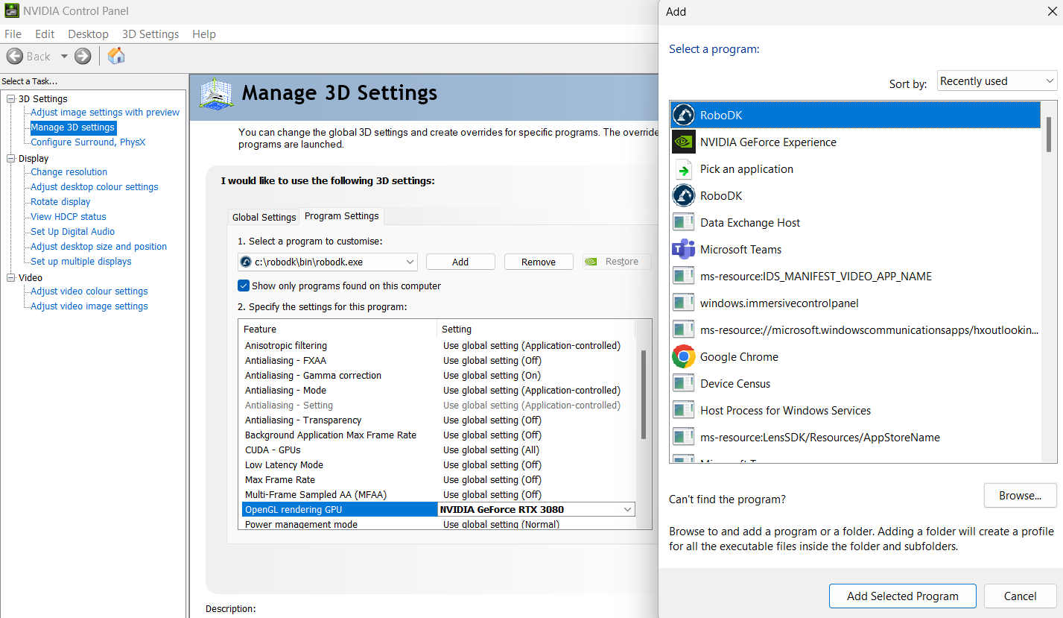This screenshot has width=1063, height=618.
Task: Select the highlighted RoboDK program entry
Action: 854,116
